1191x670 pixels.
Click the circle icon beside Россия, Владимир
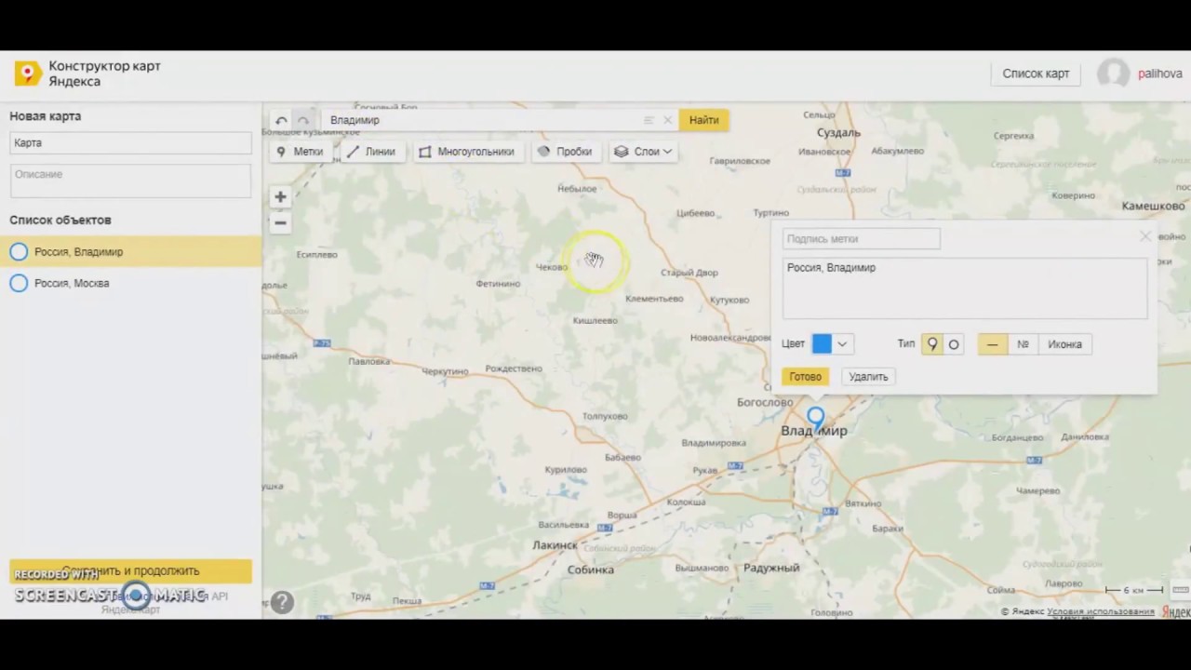pos(19,251)
